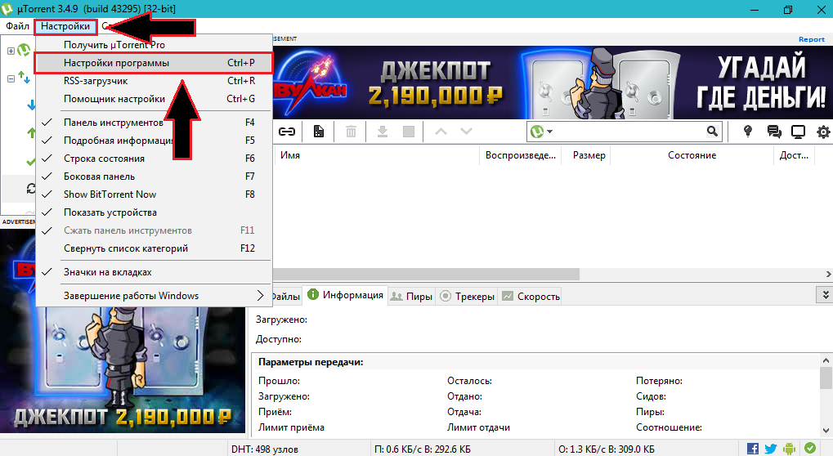This screenshot has width=833, height=456.
Task: Click the search magnifier icon
Action: [x=712, y=131]
